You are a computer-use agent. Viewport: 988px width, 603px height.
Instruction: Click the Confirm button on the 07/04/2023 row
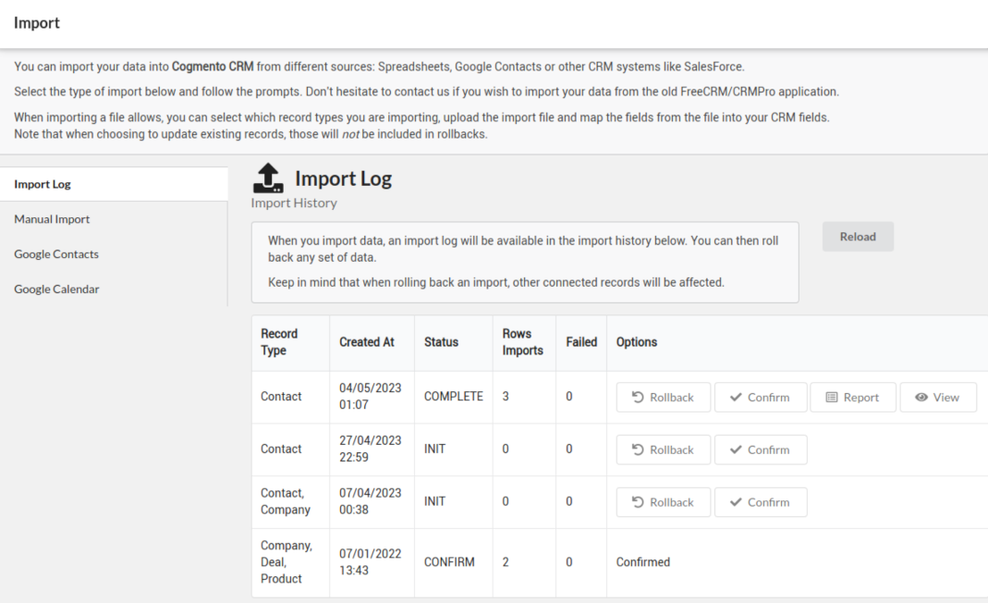(x=761, y=501)
